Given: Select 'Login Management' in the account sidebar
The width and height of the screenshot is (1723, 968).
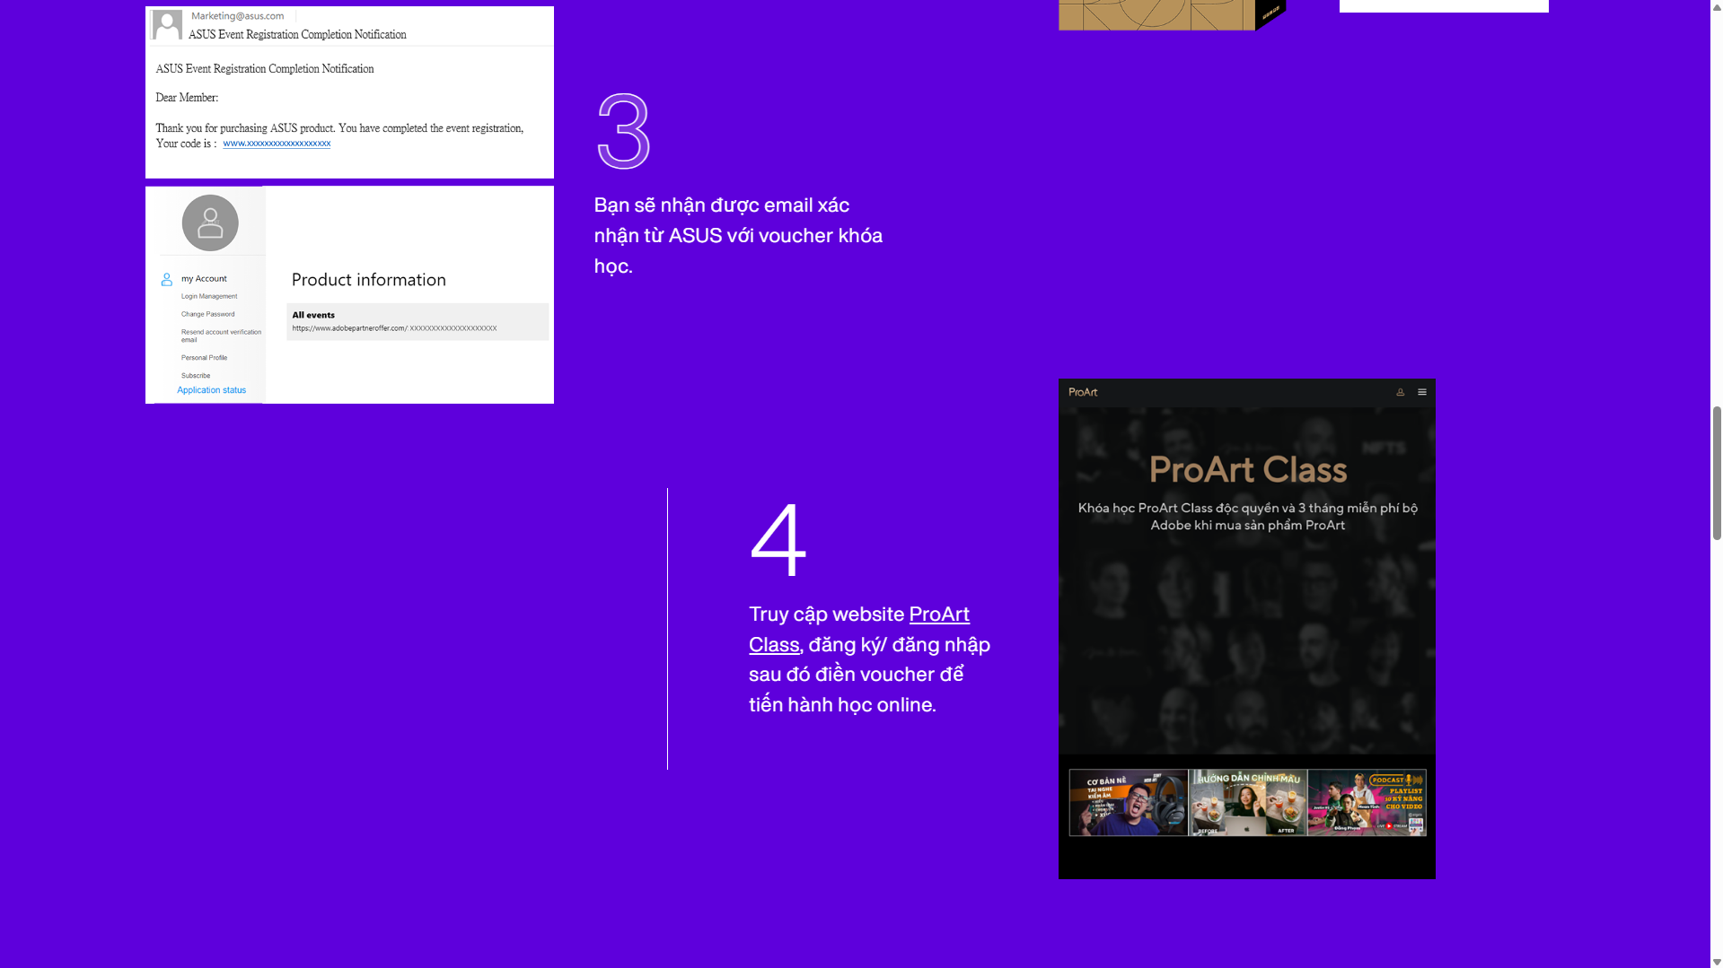Looking at the screenshot, I should coord(209,296).
